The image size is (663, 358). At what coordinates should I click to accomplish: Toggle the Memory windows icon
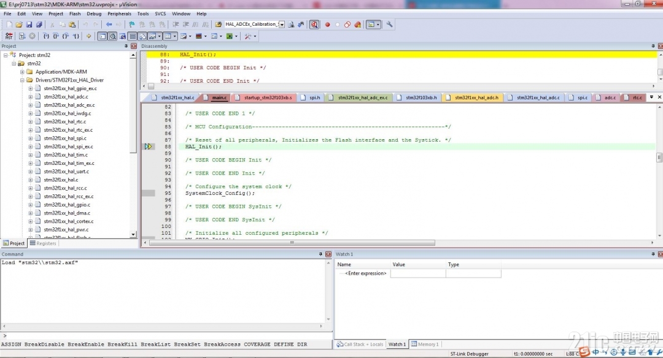168,36
